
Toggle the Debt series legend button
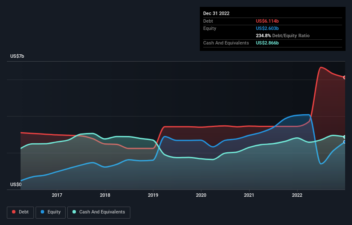point(21,212)
